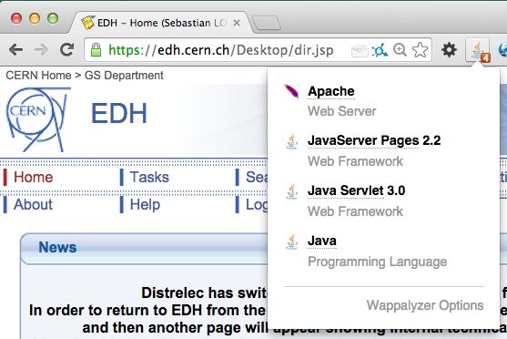
Task: Click the browser back arrow button
Action: pos(15,50)
